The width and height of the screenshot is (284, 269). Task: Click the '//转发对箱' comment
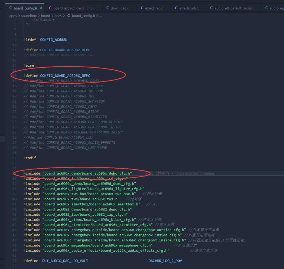[152, 194]
